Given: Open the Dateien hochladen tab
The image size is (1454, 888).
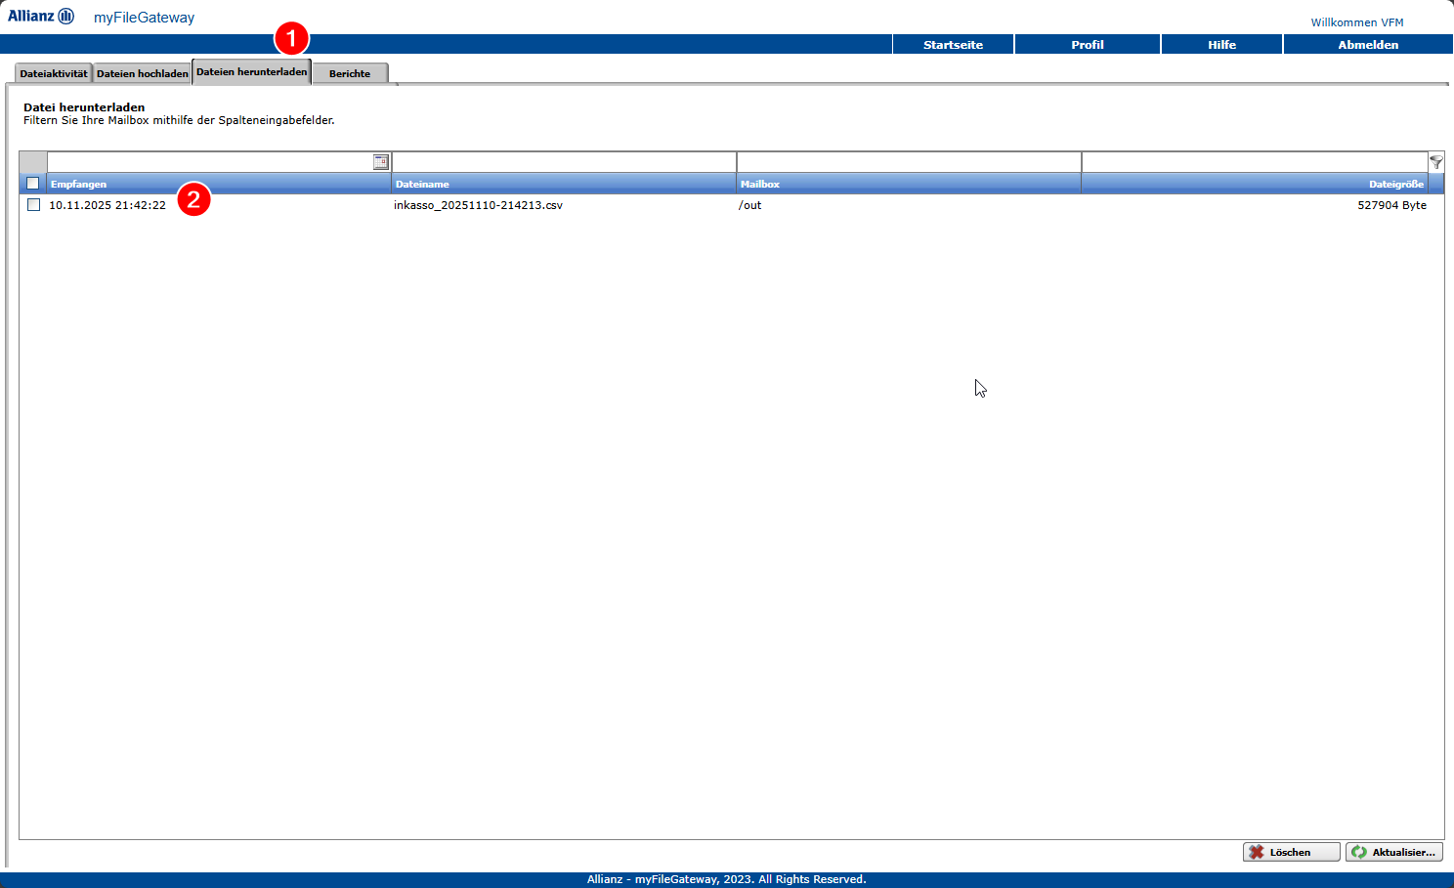Looking at the screenshot, I should (x=143, y=73).
